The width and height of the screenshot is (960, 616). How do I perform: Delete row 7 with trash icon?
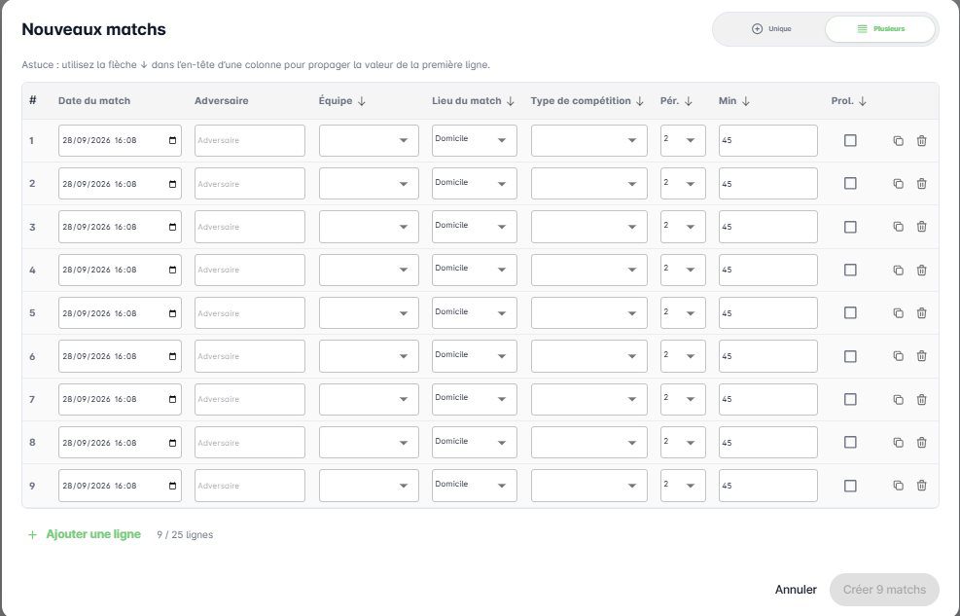click(921, 399)
